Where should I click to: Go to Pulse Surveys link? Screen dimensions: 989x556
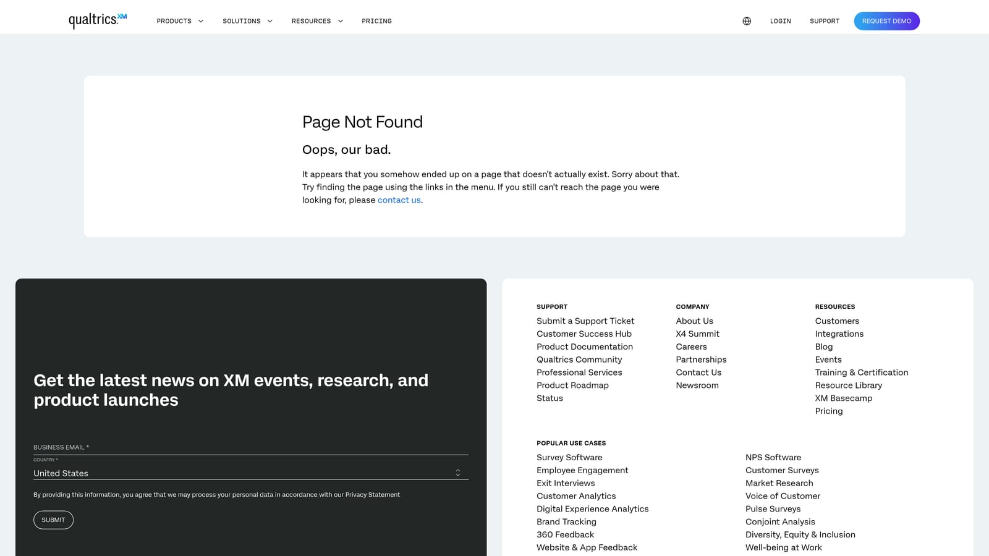773,509
